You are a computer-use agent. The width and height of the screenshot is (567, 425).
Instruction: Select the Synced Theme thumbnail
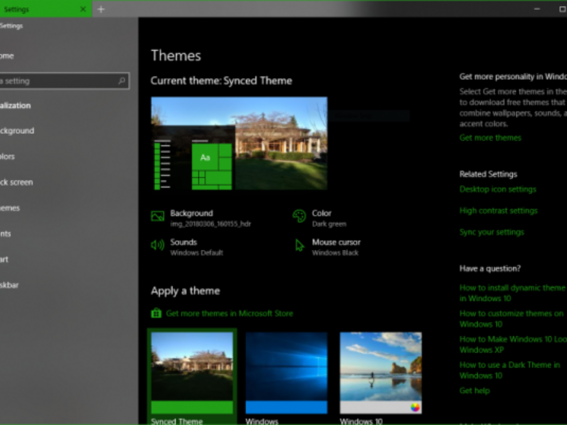coord(192,373)
